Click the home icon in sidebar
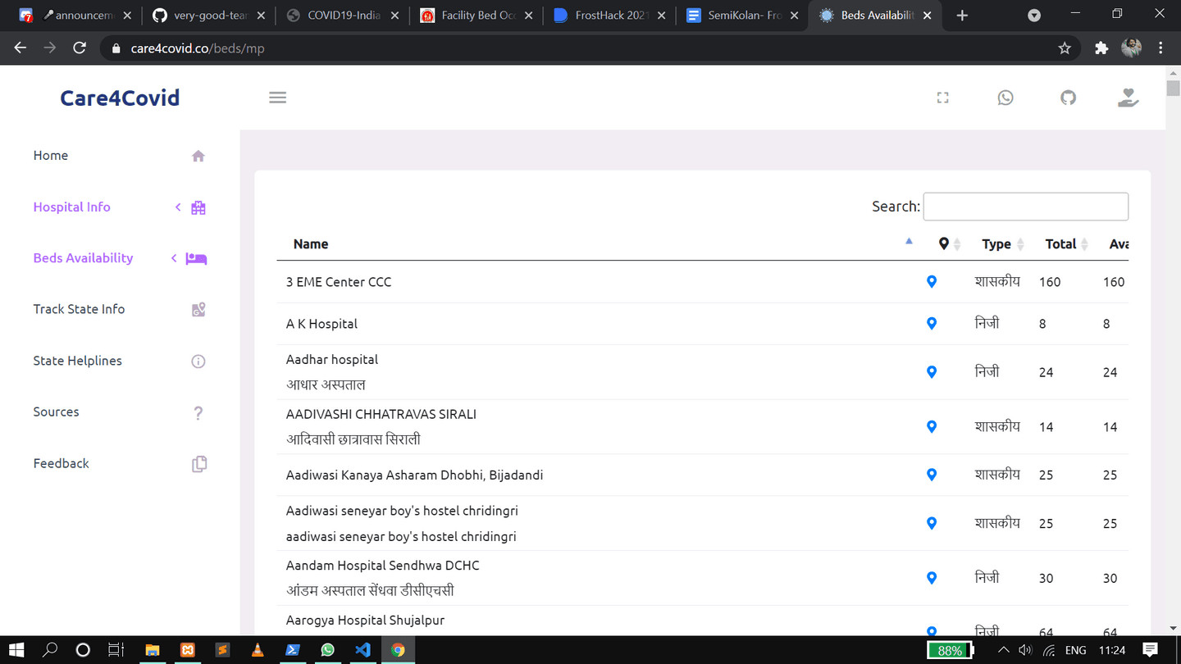The image size is (1181, 664). (198, 156)
